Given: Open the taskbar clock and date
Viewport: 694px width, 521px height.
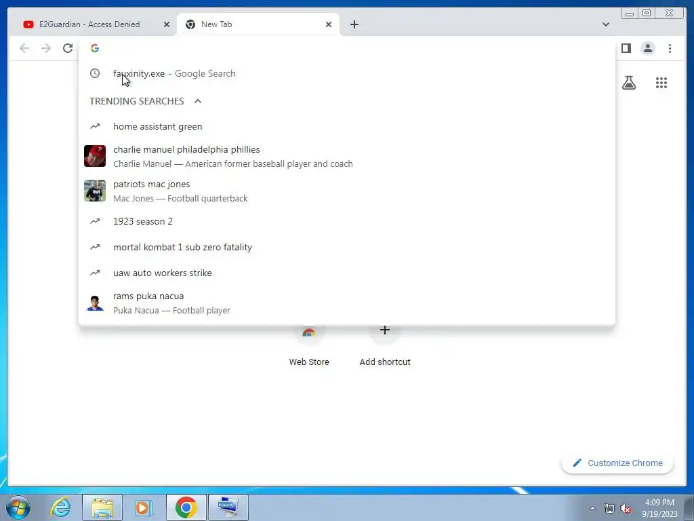Looking at the screenshot, I should [x=659, y=508].
